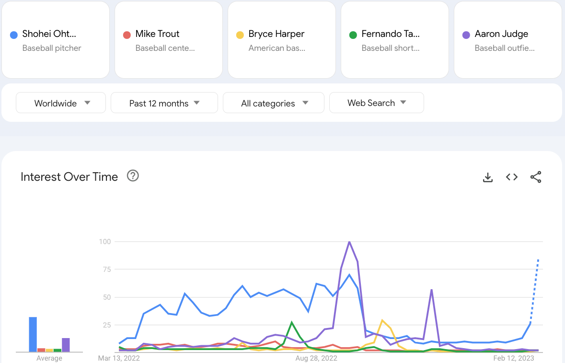Click the purple peak at 100 on chart
Screen dimensions: 565x363
coord(349,242)
